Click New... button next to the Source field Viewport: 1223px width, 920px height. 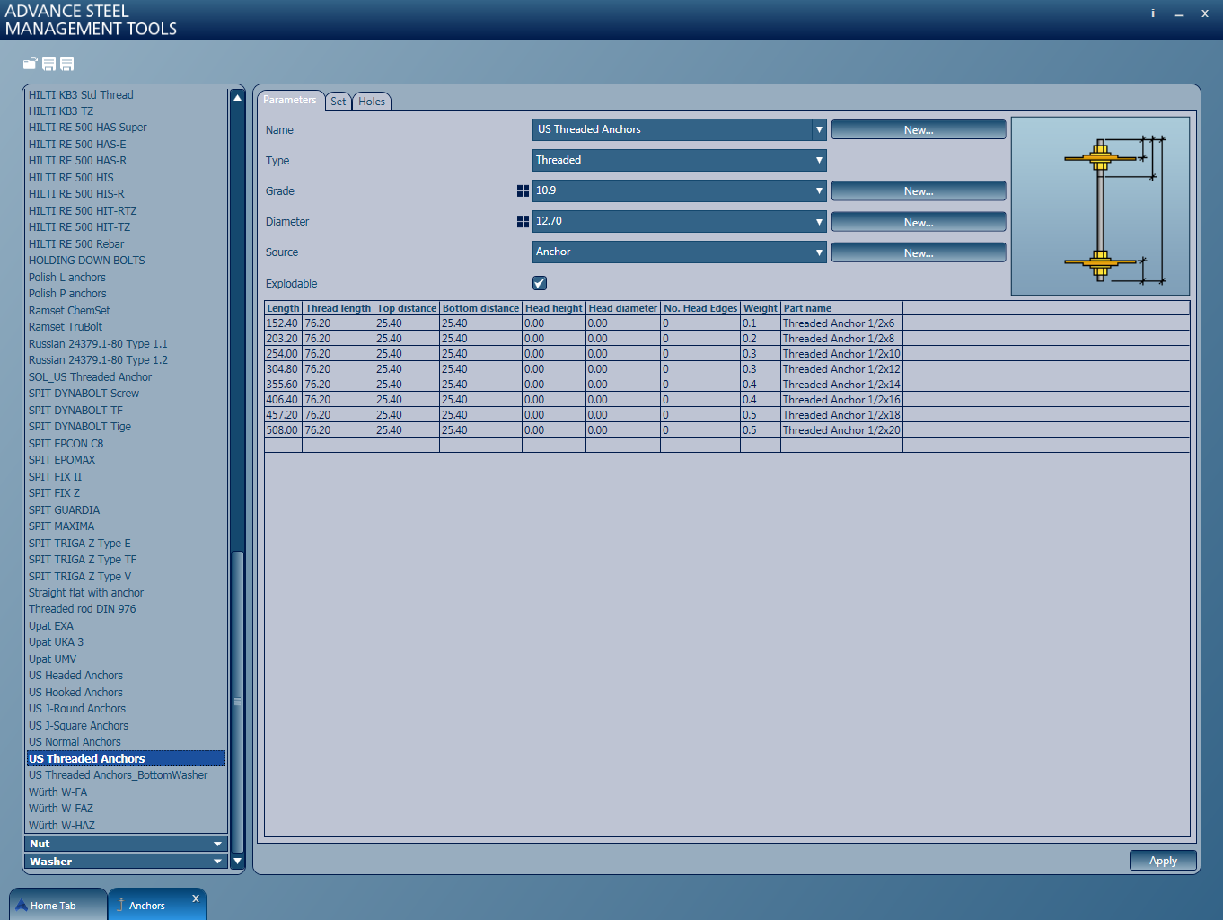coord(919,252)
